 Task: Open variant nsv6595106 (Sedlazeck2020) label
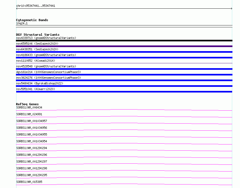point(37,44)
